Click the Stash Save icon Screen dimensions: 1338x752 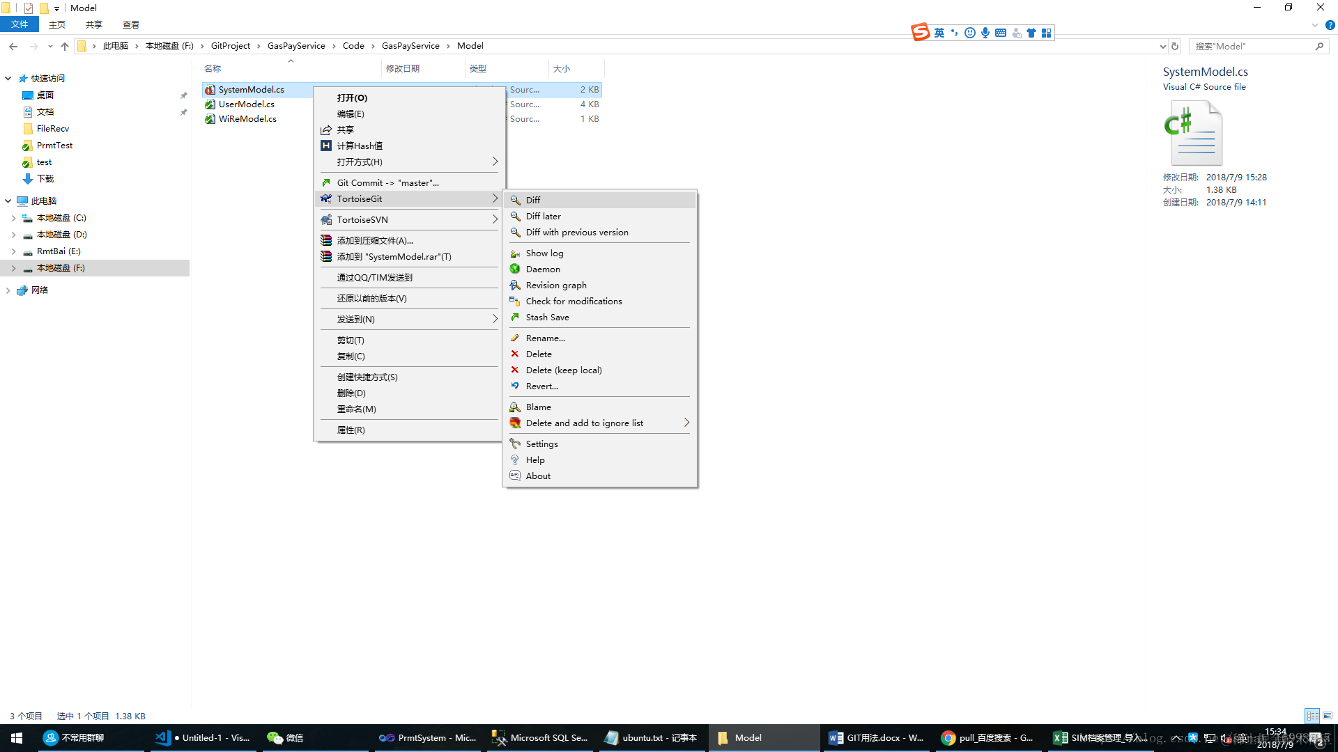515,318
